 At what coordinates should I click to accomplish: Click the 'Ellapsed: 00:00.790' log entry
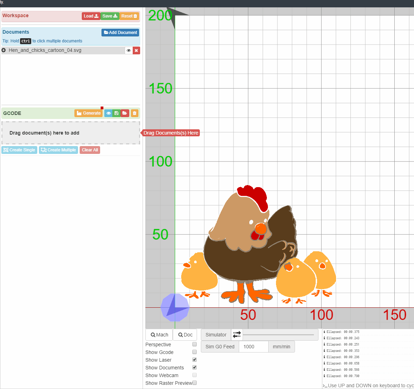343,376
